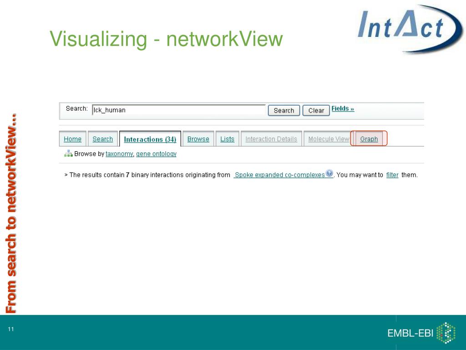Open the Spoke expanded co-complexes link
466x350 pixels.
(279, 175)
